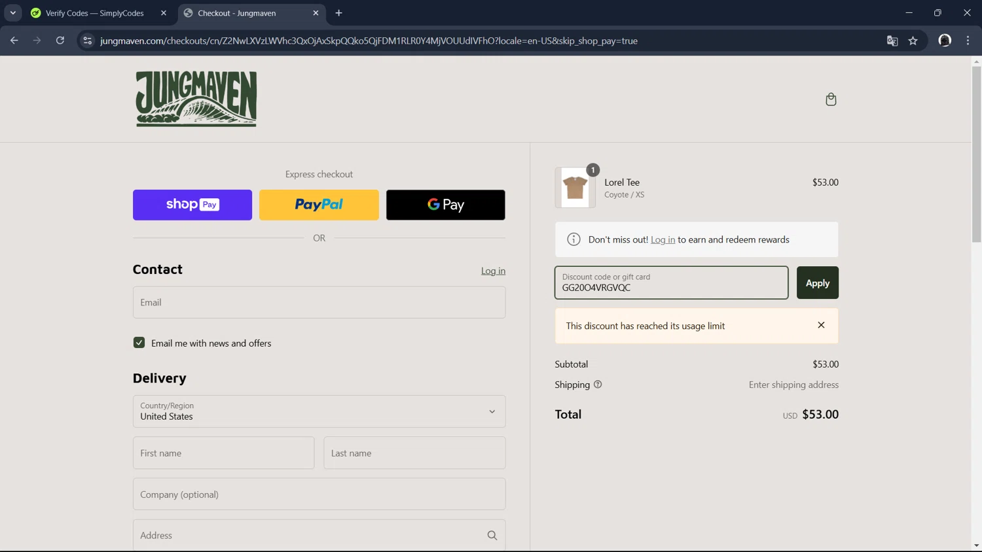Click the Coyote / XS variant text
982x552 pixels.
coord(624,195)
